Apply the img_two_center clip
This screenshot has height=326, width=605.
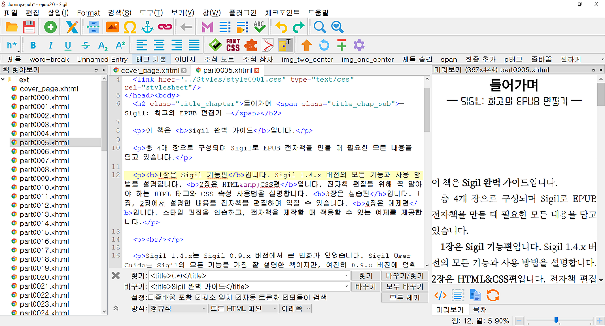coord(307,60)
